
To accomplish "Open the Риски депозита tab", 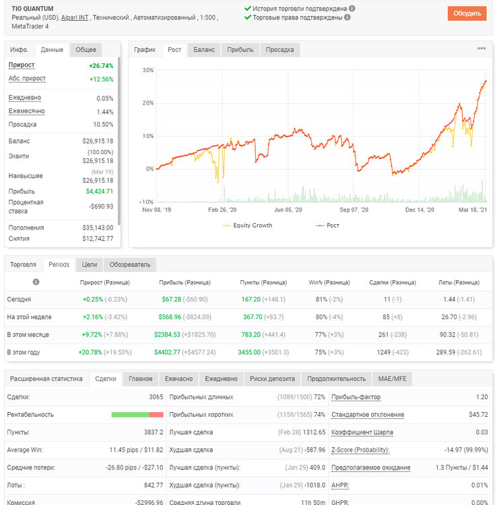I will 272,378.
